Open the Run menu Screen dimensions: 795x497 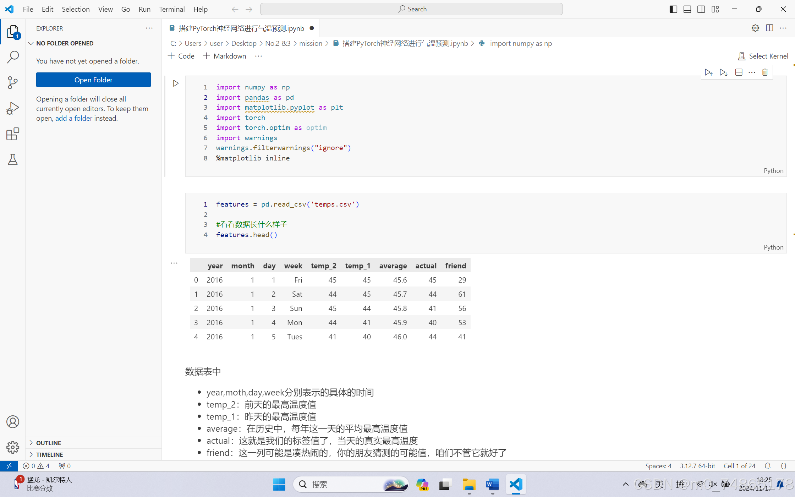pyautogui.click(x=144, y=9)
